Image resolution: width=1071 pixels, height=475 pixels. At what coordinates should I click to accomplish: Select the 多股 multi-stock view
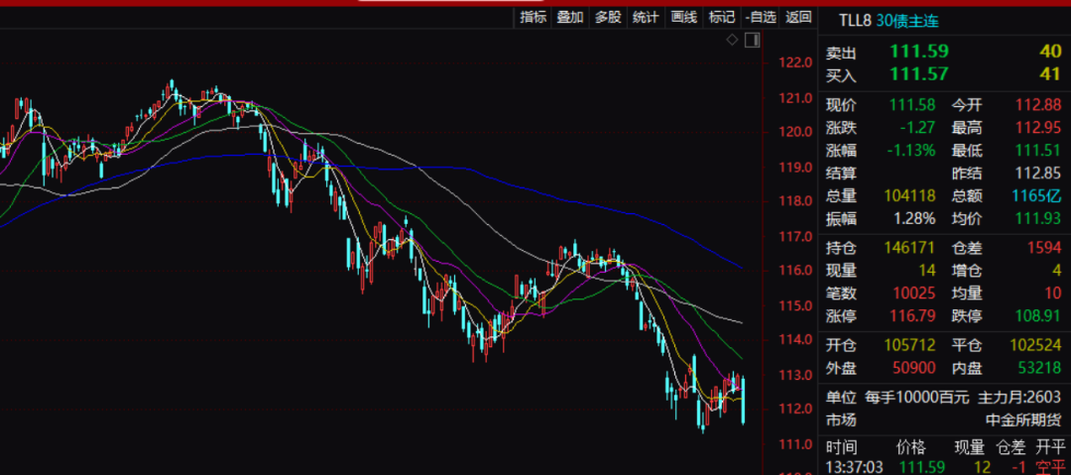point(608,17)
